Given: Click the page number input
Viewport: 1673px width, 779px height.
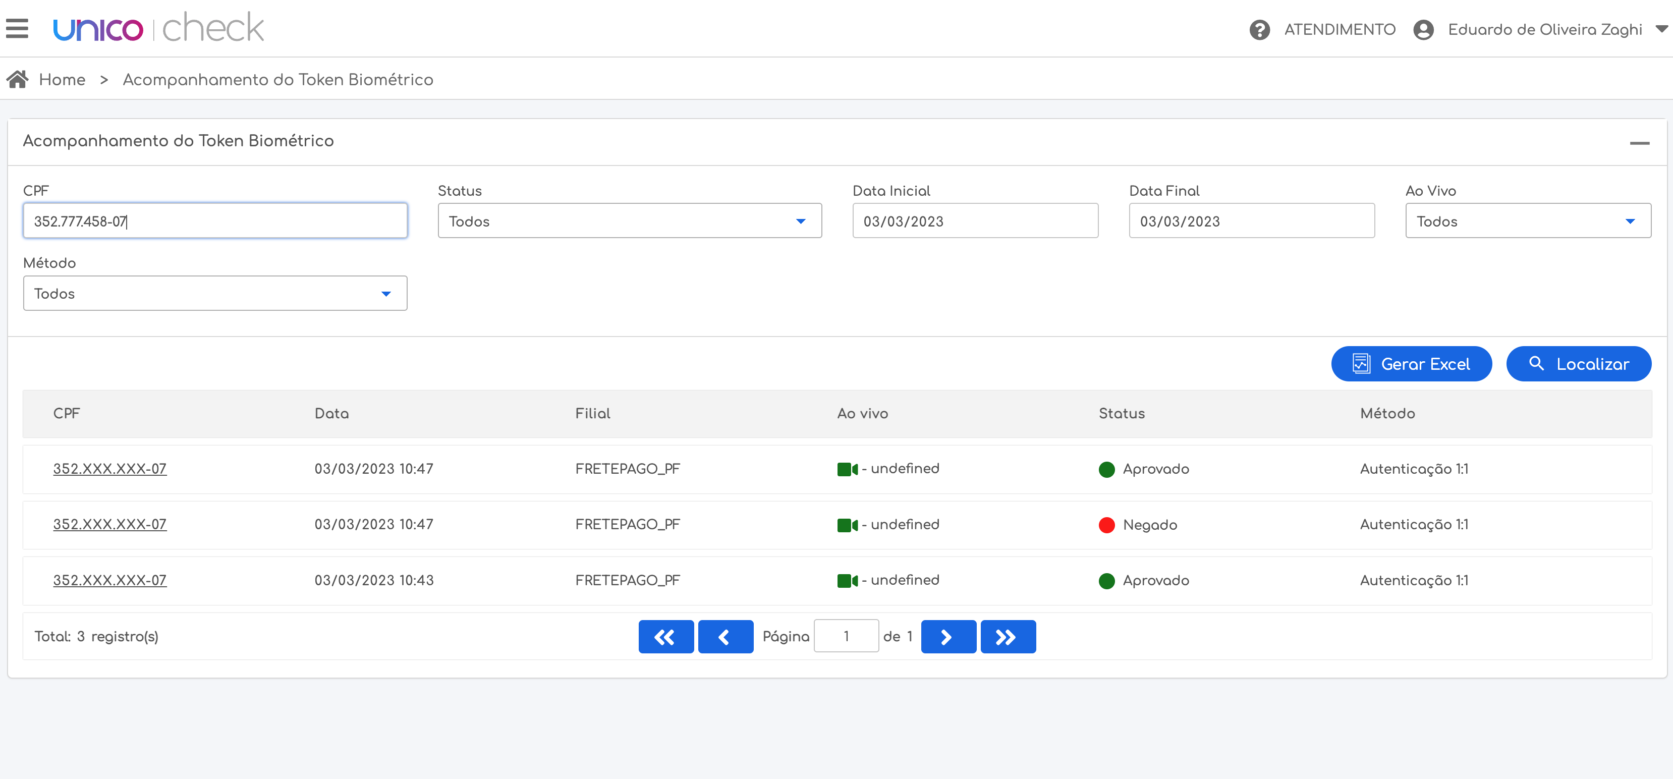Looking at the screenshot, I should [x=846, y=636].
